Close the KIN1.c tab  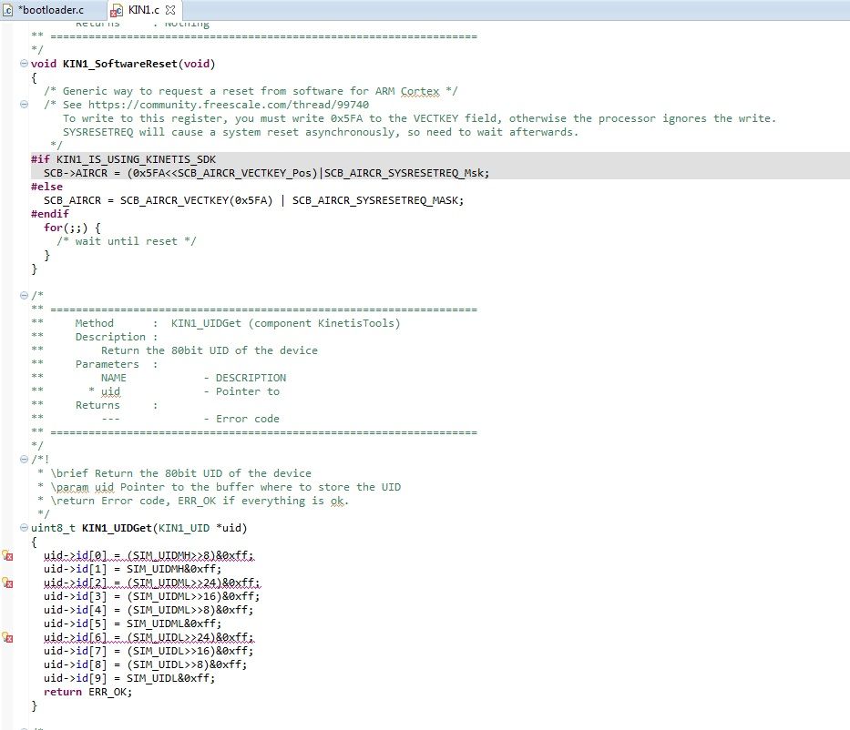pos(170,10)
